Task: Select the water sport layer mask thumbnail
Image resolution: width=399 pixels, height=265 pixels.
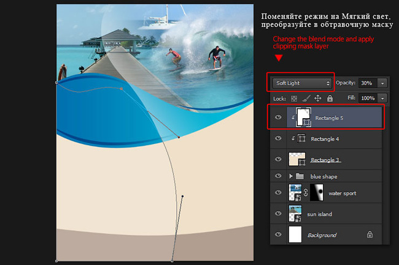Action: click(317, 193)
